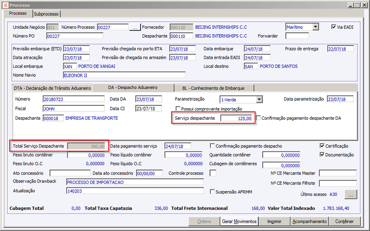Click the Despachante code 000110 field
Screen dimensions: 370x231
(x=181, y=36)
